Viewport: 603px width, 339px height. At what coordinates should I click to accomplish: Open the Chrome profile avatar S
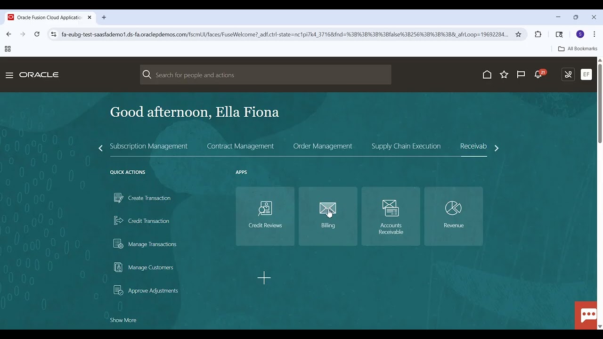pyautogui.click(x=580, y=34)
